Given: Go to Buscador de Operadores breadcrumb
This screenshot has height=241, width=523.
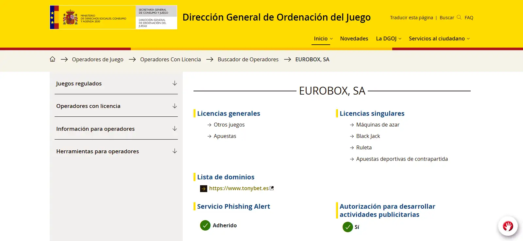Looking at the screenshot, I should tap(248, 59).
